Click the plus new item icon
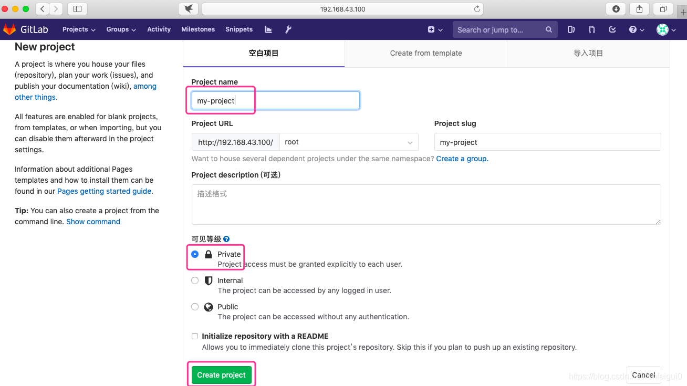The height and width of the screenshot is (386, 687). coord(431,29)
